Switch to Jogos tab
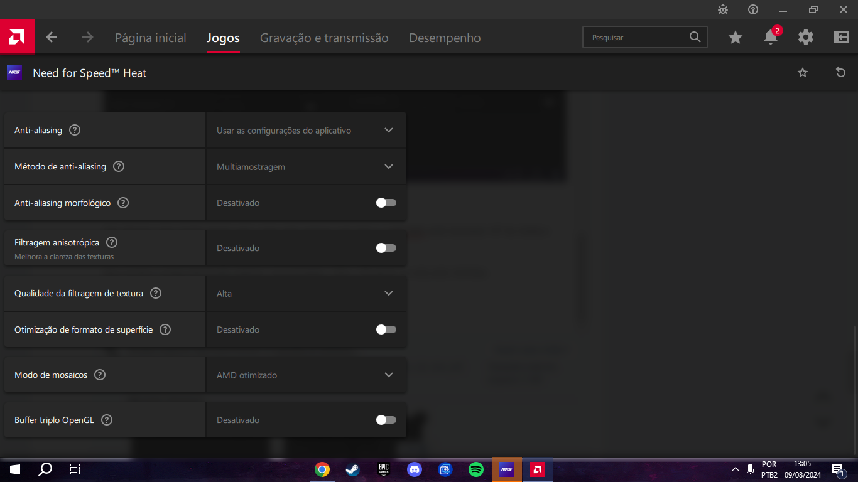The width and height of the screenshot is (858, 482). 223,38
